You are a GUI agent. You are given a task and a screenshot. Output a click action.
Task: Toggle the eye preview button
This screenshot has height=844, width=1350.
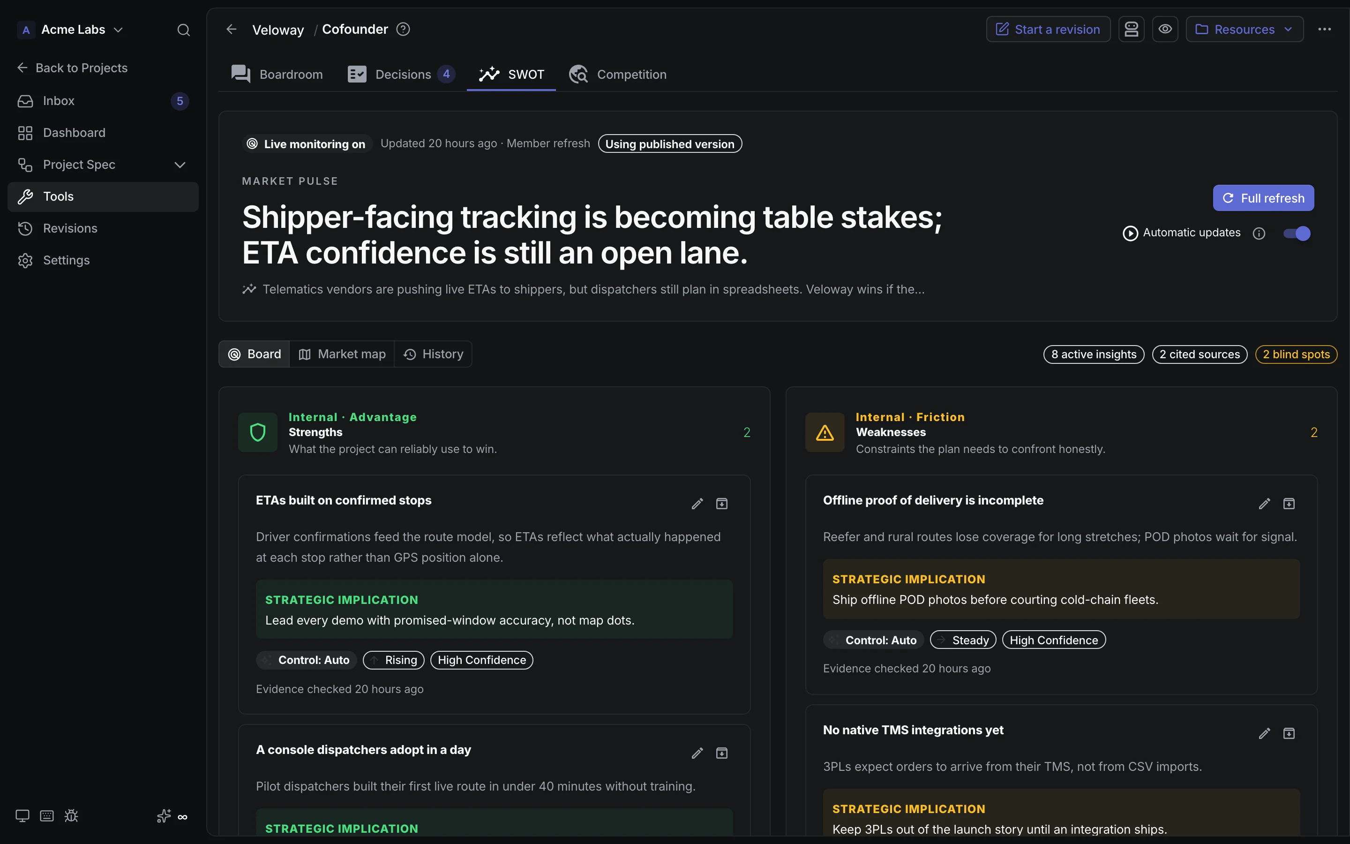[1165, 29]
